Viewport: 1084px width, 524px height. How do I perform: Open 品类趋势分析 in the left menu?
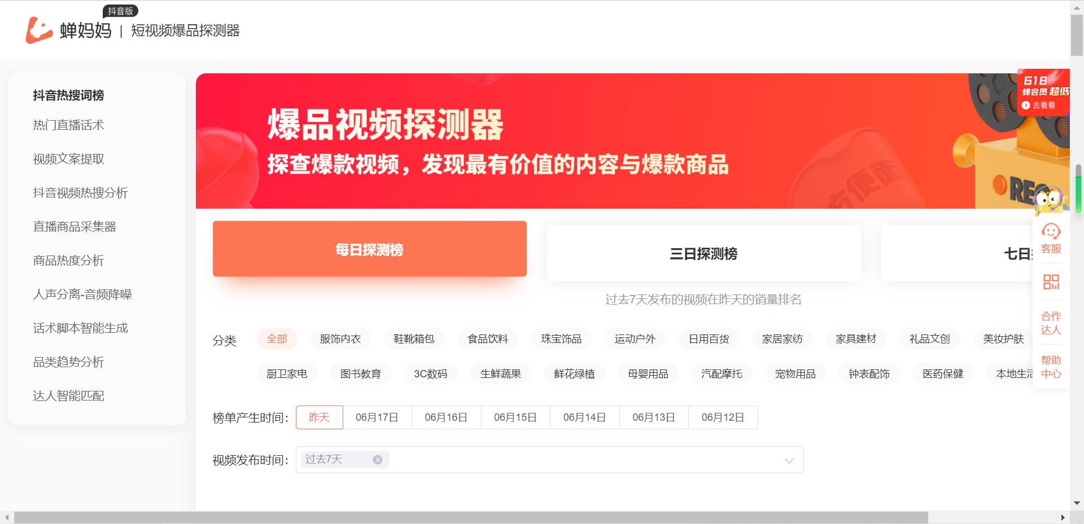pos(68,362)
